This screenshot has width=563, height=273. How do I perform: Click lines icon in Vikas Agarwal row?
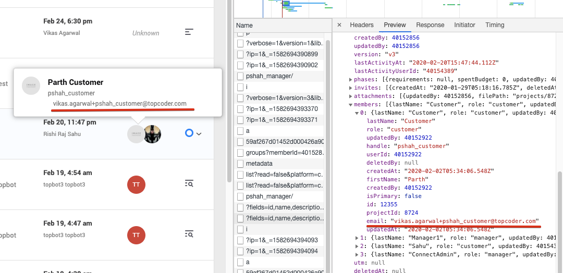[189, 32]
